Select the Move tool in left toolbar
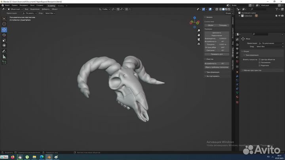Image resolution: width=285 pixels, height=160 pixels. click(x=4, y=30)
